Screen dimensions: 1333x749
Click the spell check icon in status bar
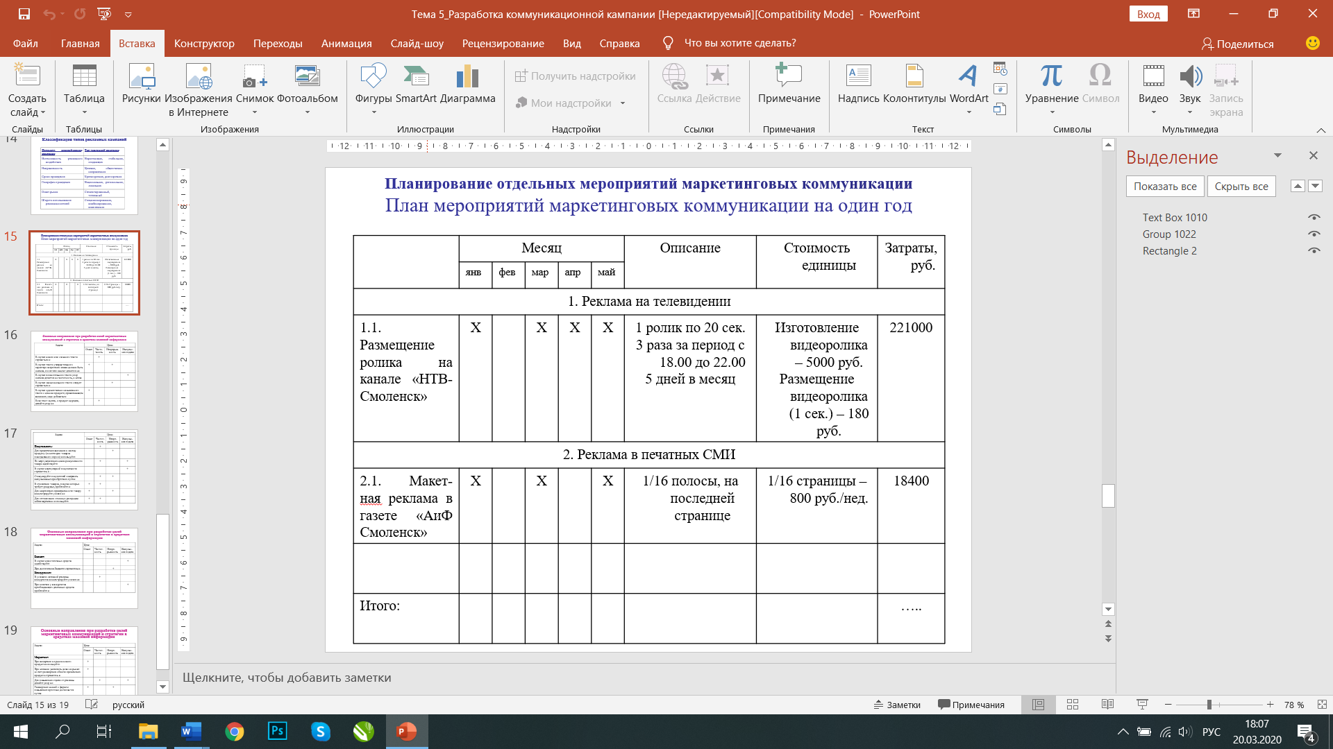click(91, 705)
